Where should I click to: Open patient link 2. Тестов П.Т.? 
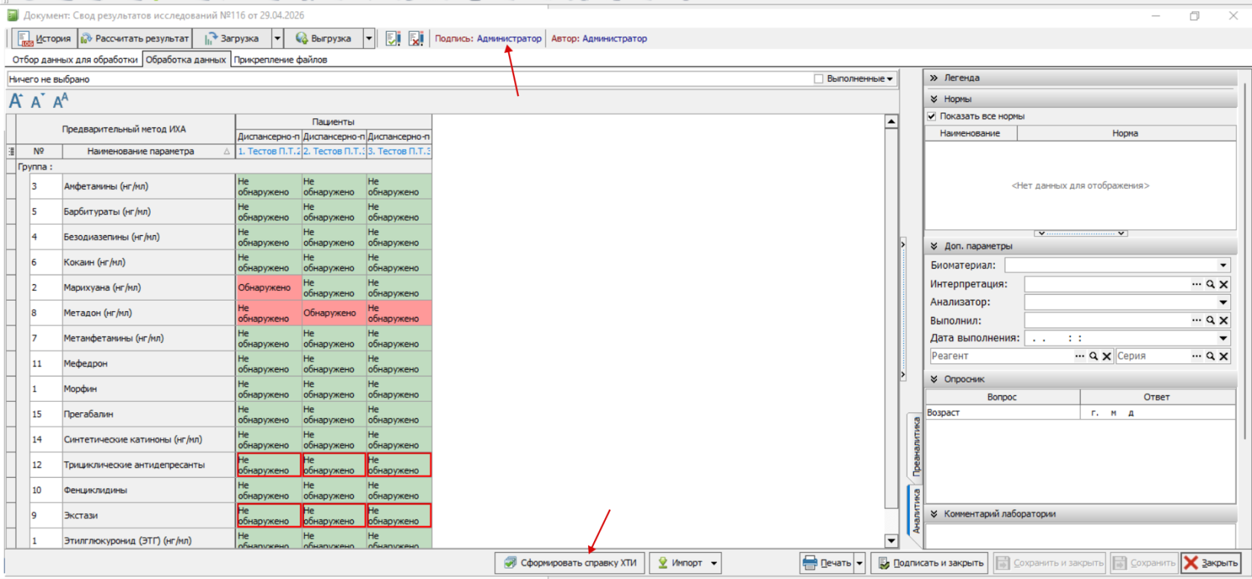pyautogui.click(x=333, y=151)
